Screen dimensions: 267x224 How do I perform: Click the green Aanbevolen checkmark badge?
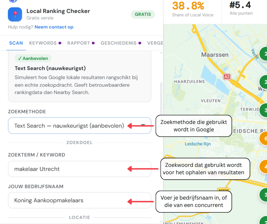pyautogui.click(x=33, y=59)
